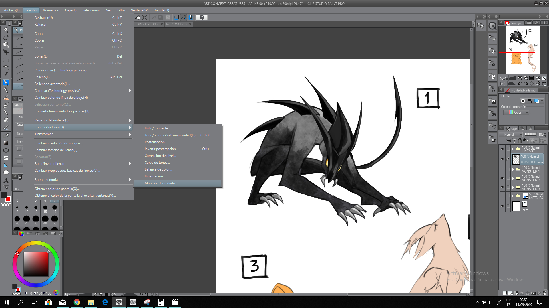
Task: Open Chrome from the Windows taskbar
Action: click(x=77, y=302)
